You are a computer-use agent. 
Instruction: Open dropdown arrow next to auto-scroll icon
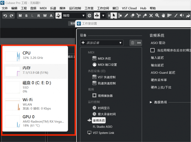103,16
